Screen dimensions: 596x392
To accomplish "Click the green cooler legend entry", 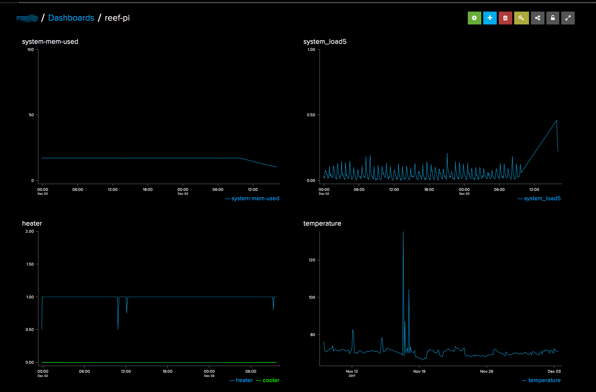I will 268,380.
